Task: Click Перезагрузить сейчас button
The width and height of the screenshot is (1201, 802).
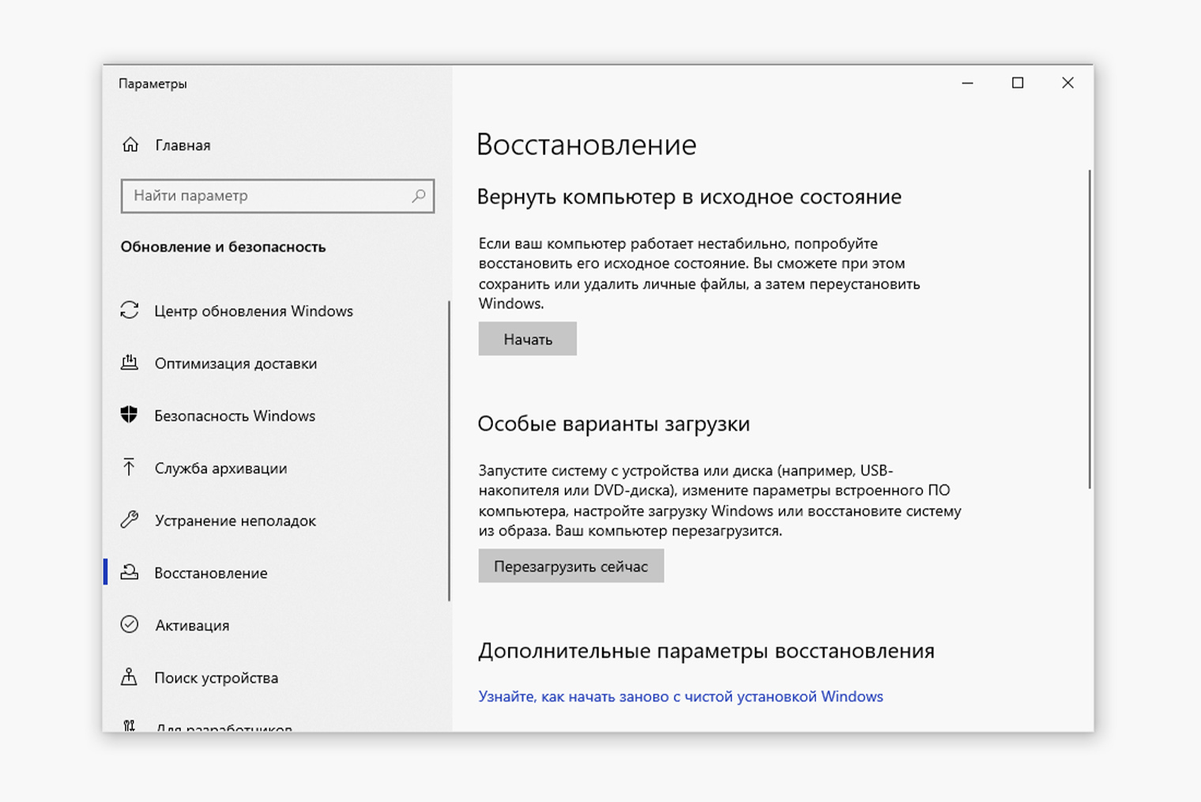Action: pyautogui.click(x=570, y=566)
